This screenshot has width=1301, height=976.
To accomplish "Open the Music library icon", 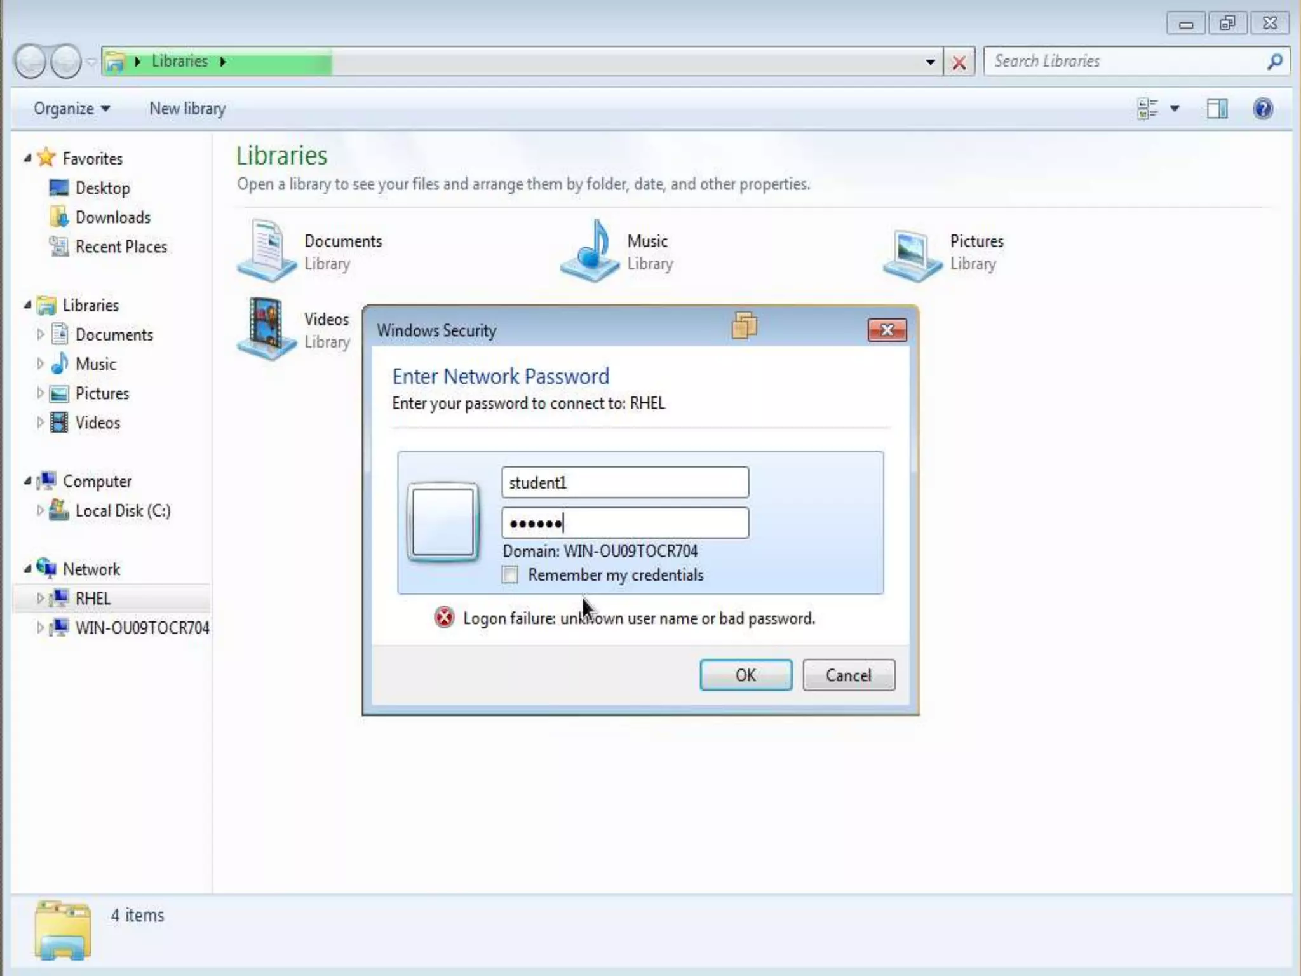I will click(590, 251).
